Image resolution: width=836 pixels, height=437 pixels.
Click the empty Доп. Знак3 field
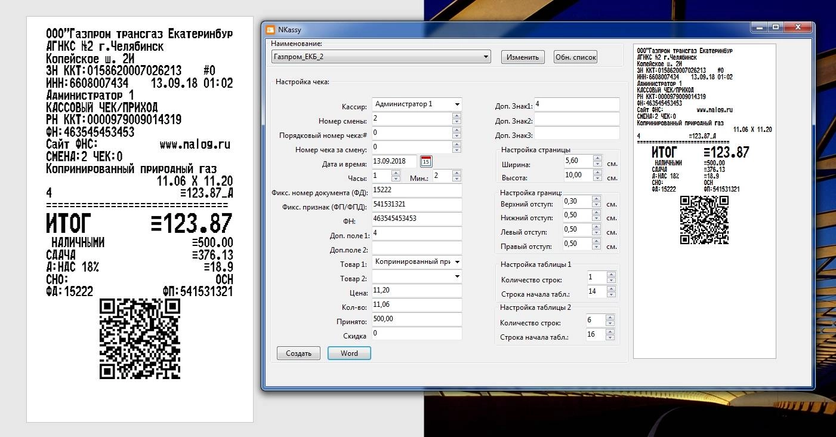(576, 133)
